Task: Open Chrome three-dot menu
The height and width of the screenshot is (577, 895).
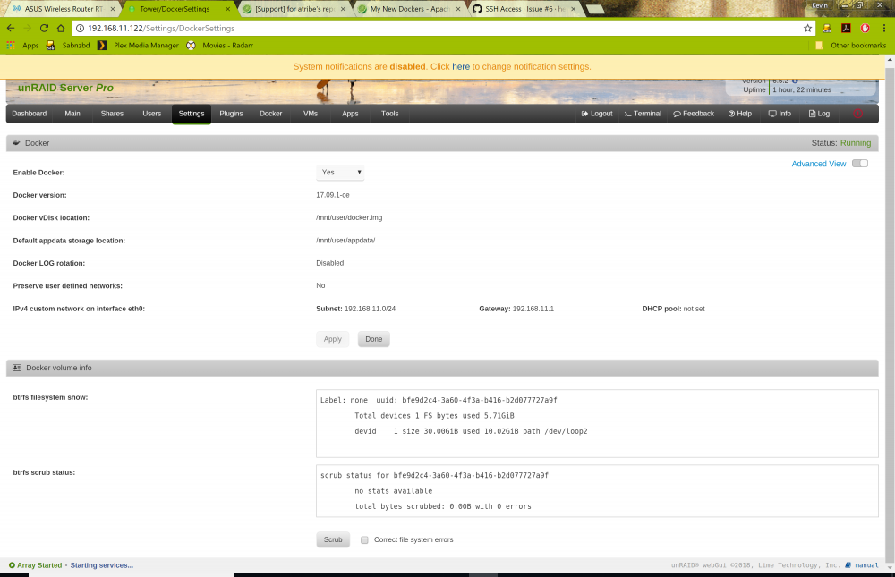Action: [x=884, y=28]
